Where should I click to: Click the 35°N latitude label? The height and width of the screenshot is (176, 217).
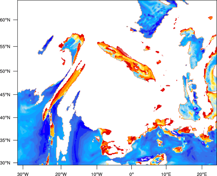coord(5,140)
